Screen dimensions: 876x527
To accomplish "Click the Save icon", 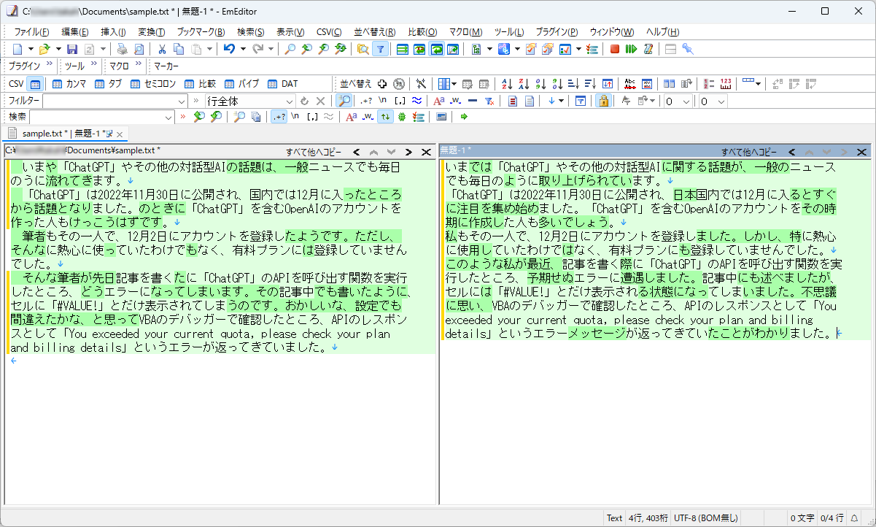I will click(71, 48).
